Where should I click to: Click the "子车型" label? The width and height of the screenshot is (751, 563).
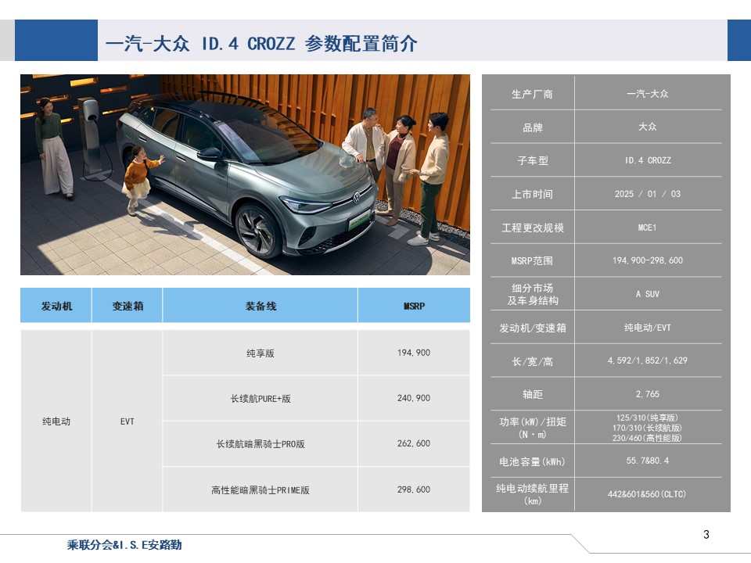532,161
